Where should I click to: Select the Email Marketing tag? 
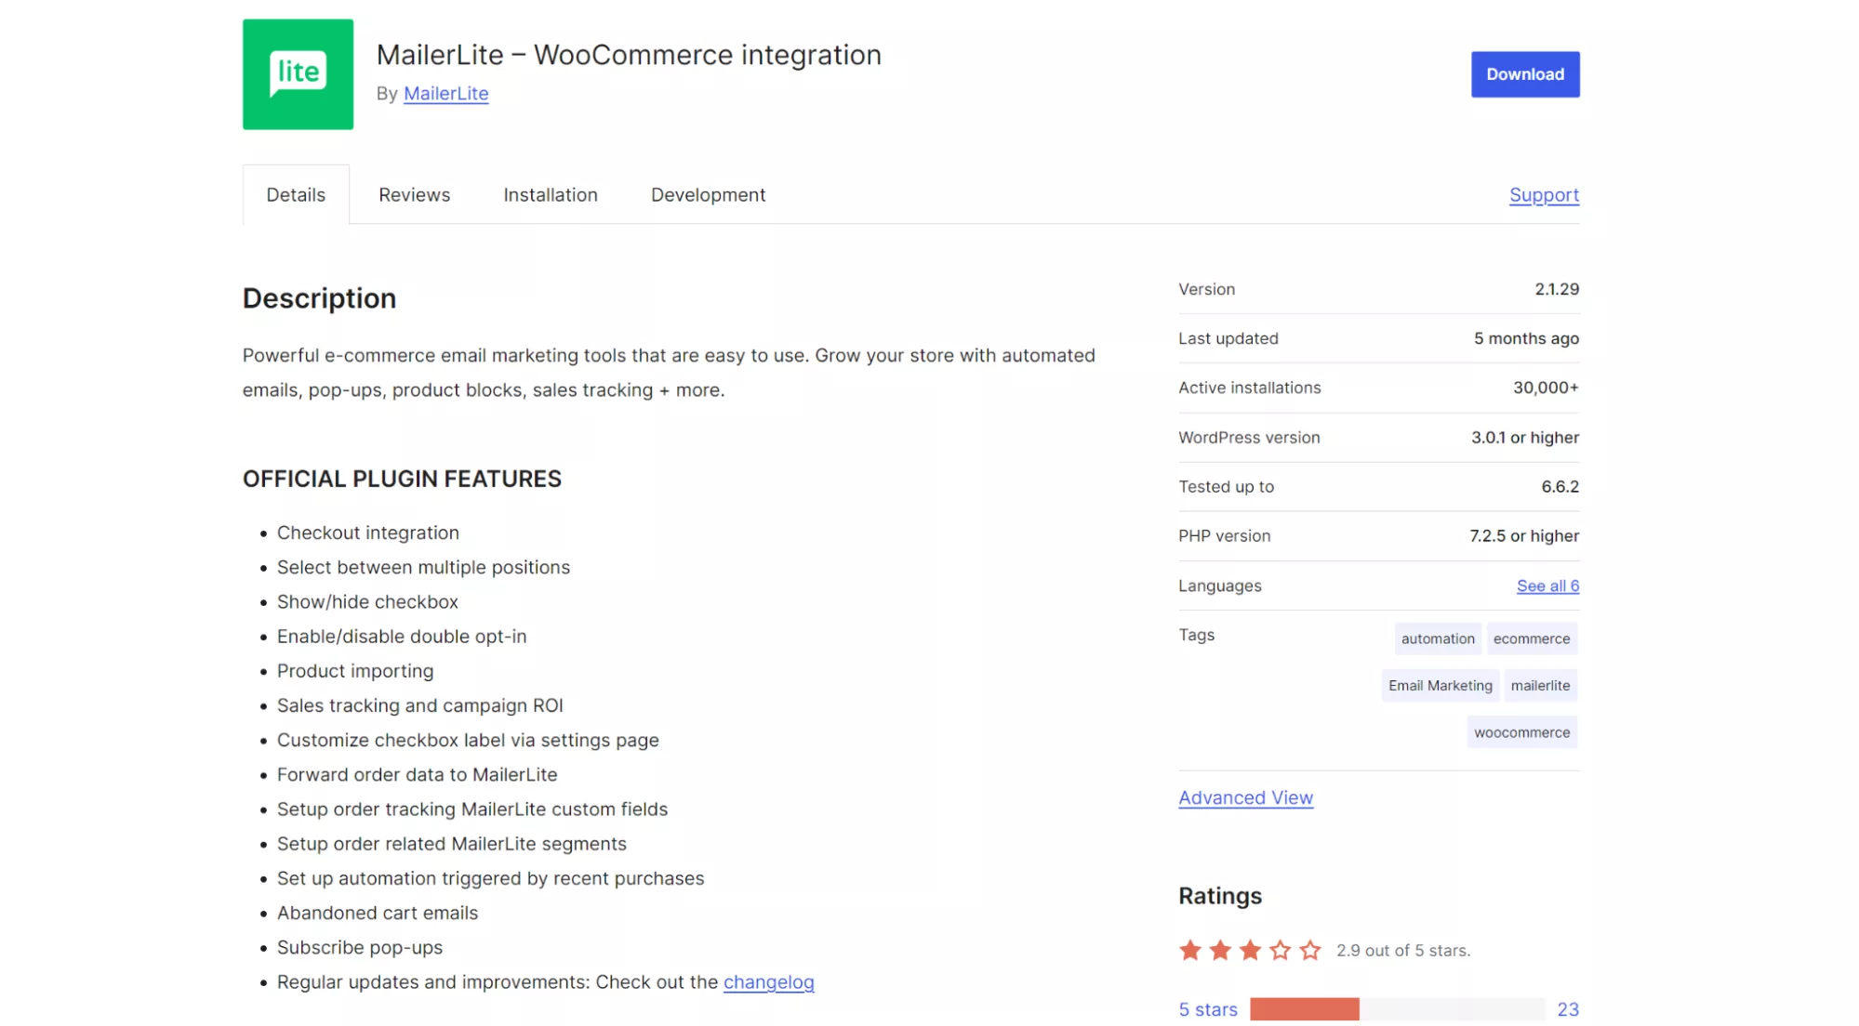(x=1440, y=686)
